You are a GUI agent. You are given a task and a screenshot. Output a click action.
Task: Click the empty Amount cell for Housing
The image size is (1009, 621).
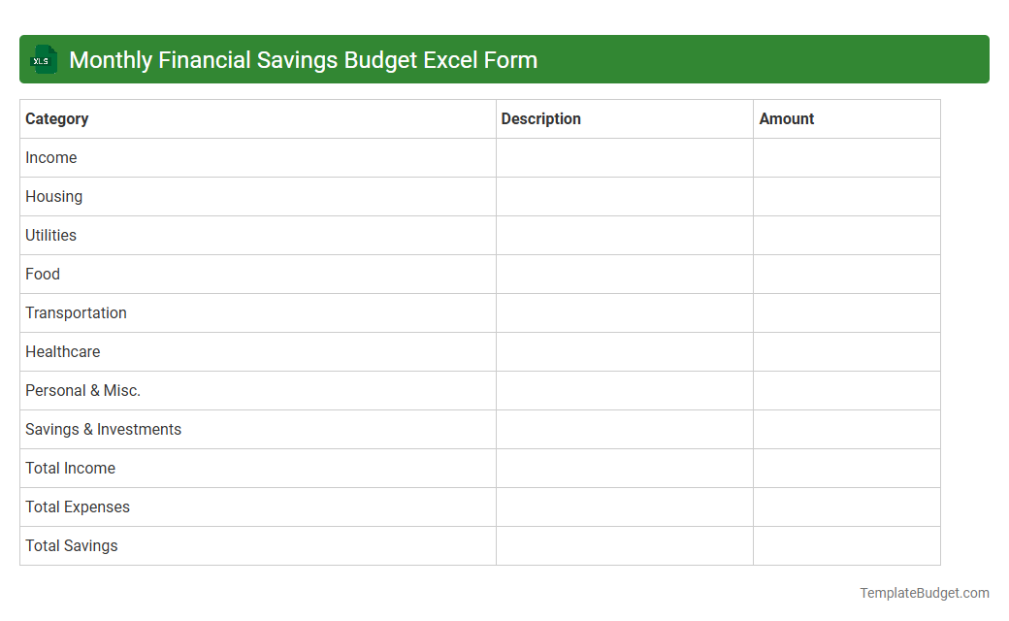(x=846, y=196)
